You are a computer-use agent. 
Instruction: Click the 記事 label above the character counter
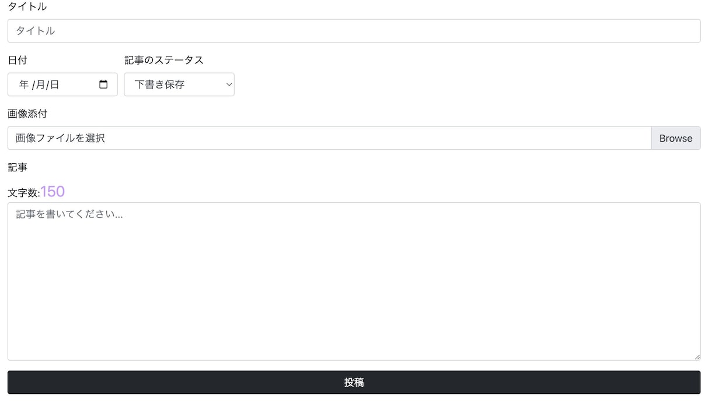[18, 167]
